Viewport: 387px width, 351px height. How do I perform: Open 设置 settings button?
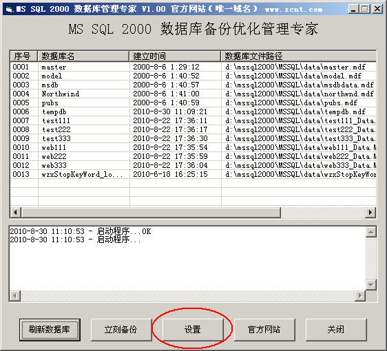(x=193, y=330)
